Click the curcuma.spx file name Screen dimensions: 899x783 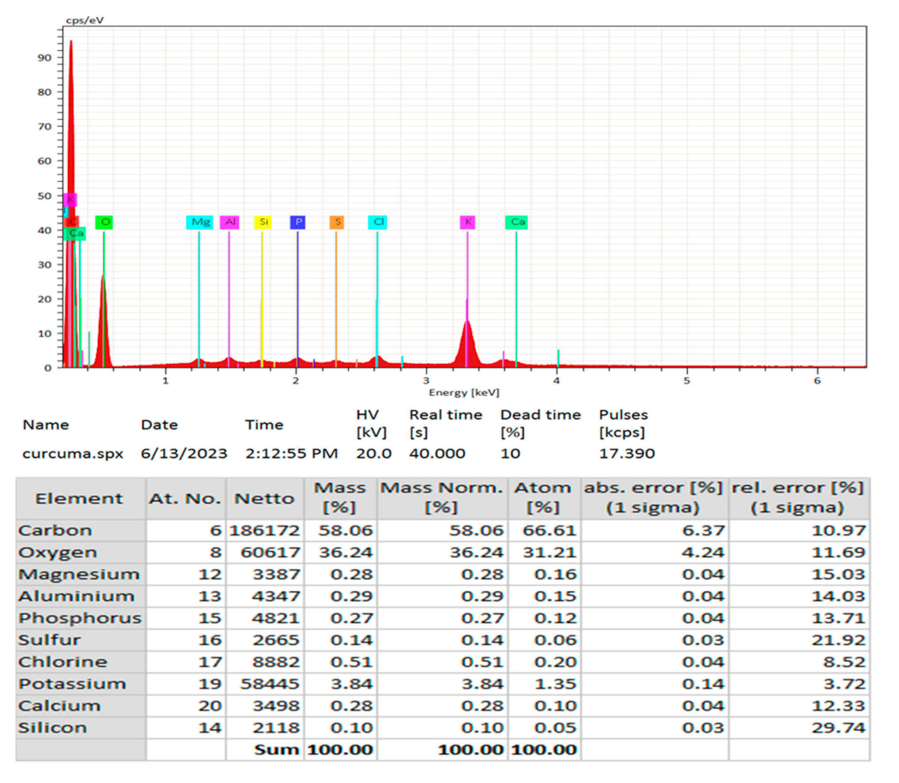[73, 454]
